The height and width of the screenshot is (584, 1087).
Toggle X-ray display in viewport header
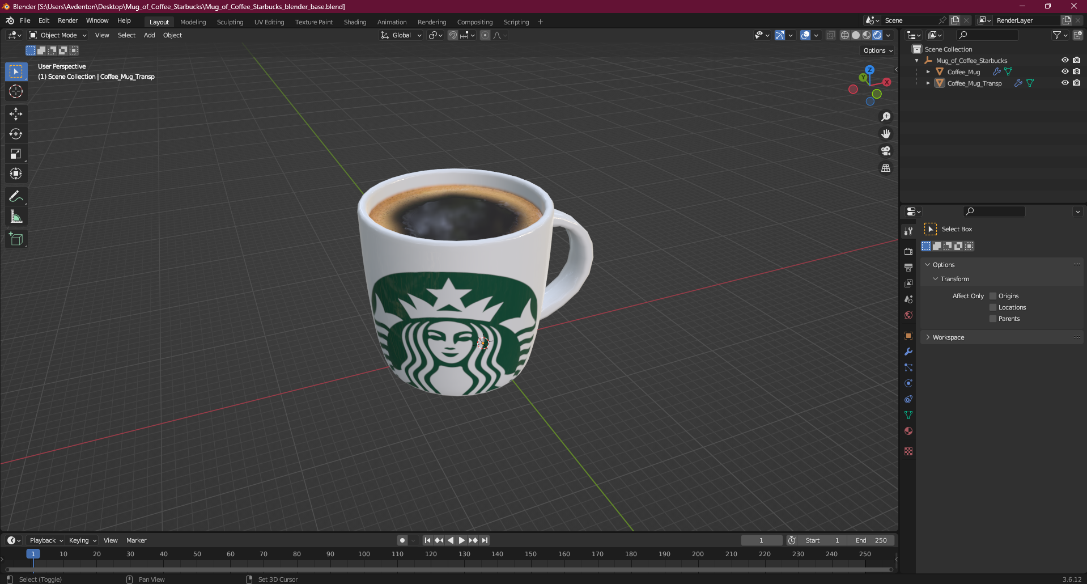pyautogui.click(x=830, y=35)
